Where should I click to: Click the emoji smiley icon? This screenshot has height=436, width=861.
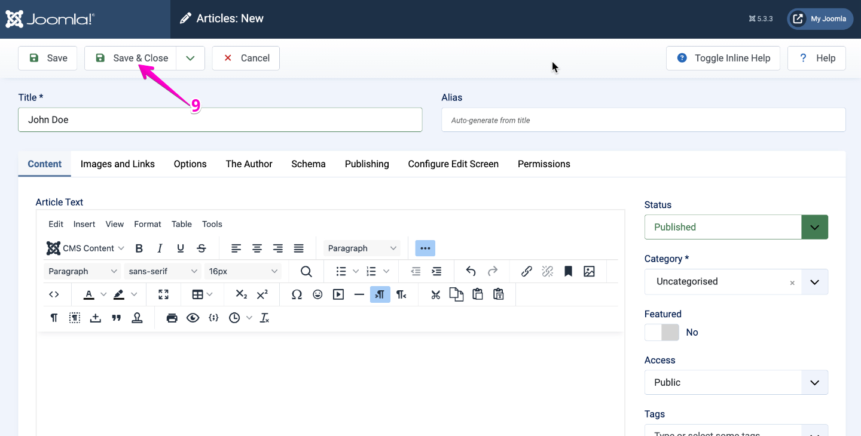(x=317, y=294)
